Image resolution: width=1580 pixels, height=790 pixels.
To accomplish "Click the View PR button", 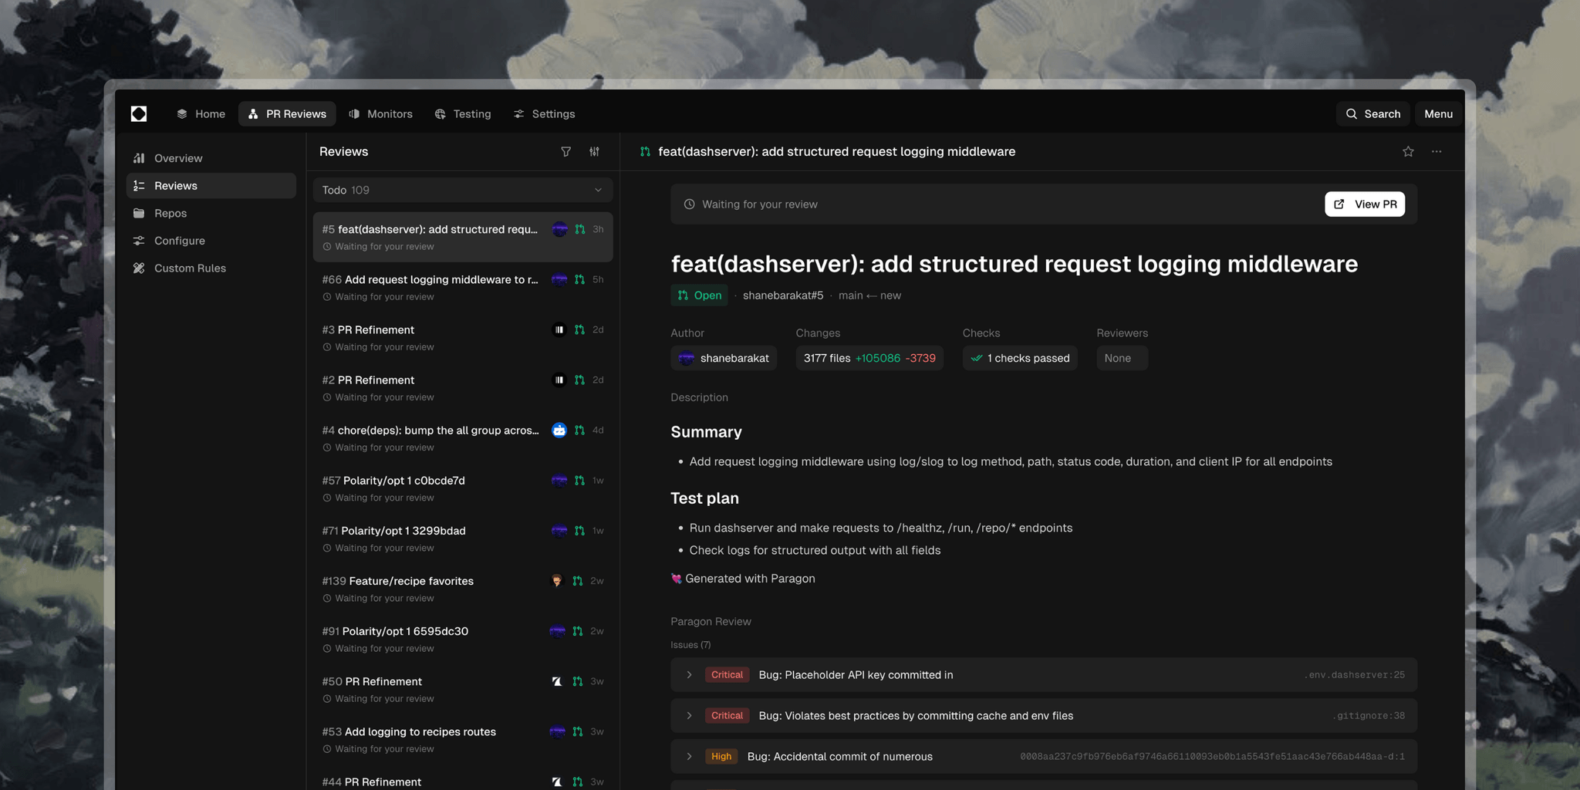I will point(1364,204).
